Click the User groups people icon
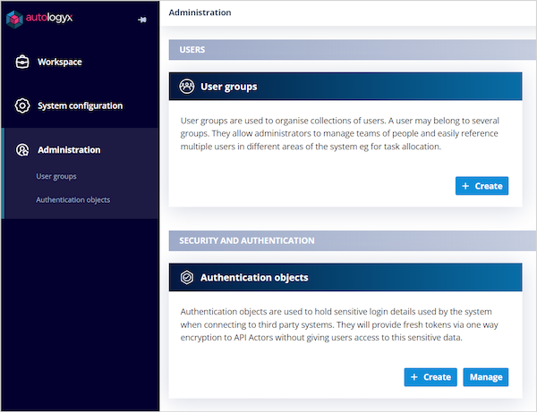The height and width of the screenshot is (412, 537). 187,87
